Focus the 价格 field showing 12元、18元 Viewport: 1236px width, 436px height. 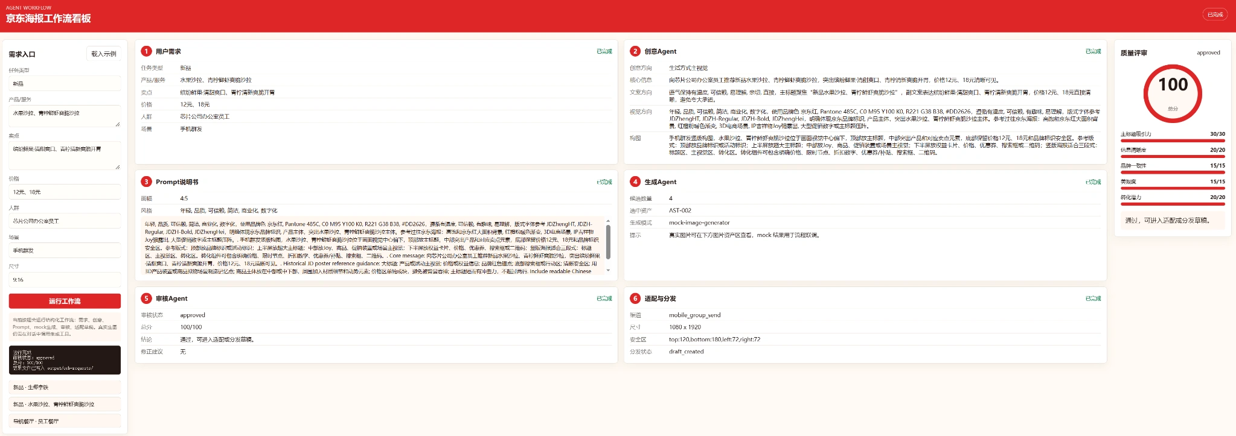click(65, 192)
